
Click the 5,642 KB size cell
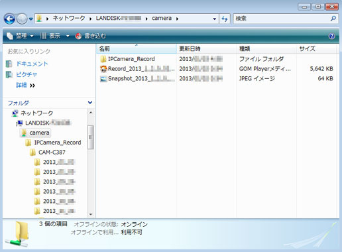(321, 69)
